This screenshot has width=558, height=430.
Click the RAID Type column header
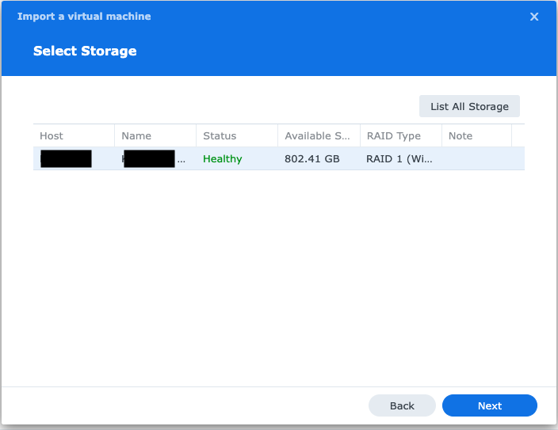pyautogui.click(x=401, y=135)
